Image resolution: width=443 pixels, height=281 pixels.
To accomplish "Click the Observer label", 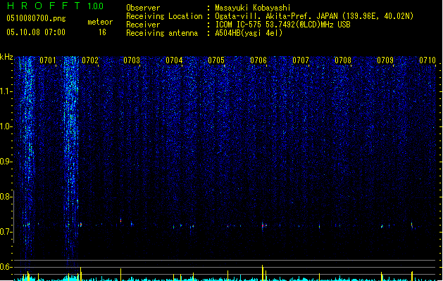I will pos(143,8).
